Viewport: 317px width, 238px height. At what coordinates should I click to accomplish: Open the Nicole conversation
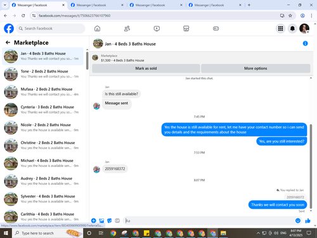pos(43,128)
